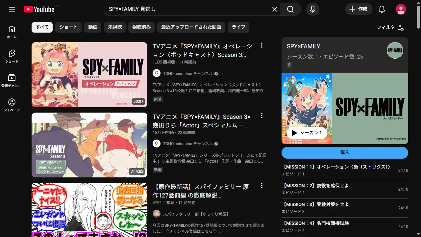Start voice search with the microphone icon
Viewport: 421px width, 237px height.
pos(312,9)
